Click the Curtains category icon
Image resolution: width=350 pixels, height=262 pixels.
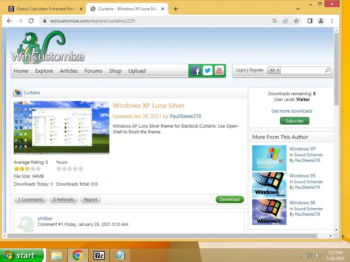(x=17, y=93)
